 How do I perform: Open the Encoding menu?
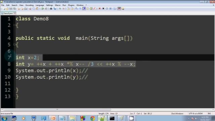pyautogui.click(x=30, y=5)
